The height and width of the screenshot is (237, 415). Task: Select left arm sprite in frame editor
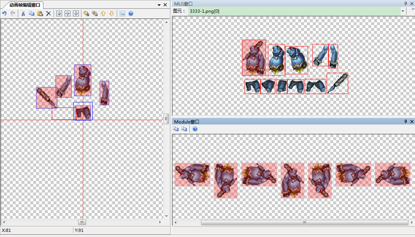point(63,86)
